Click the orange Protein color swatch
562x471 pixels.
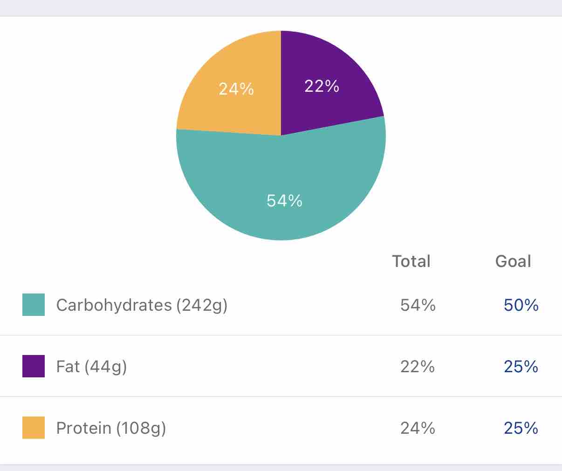coord(34,428)
